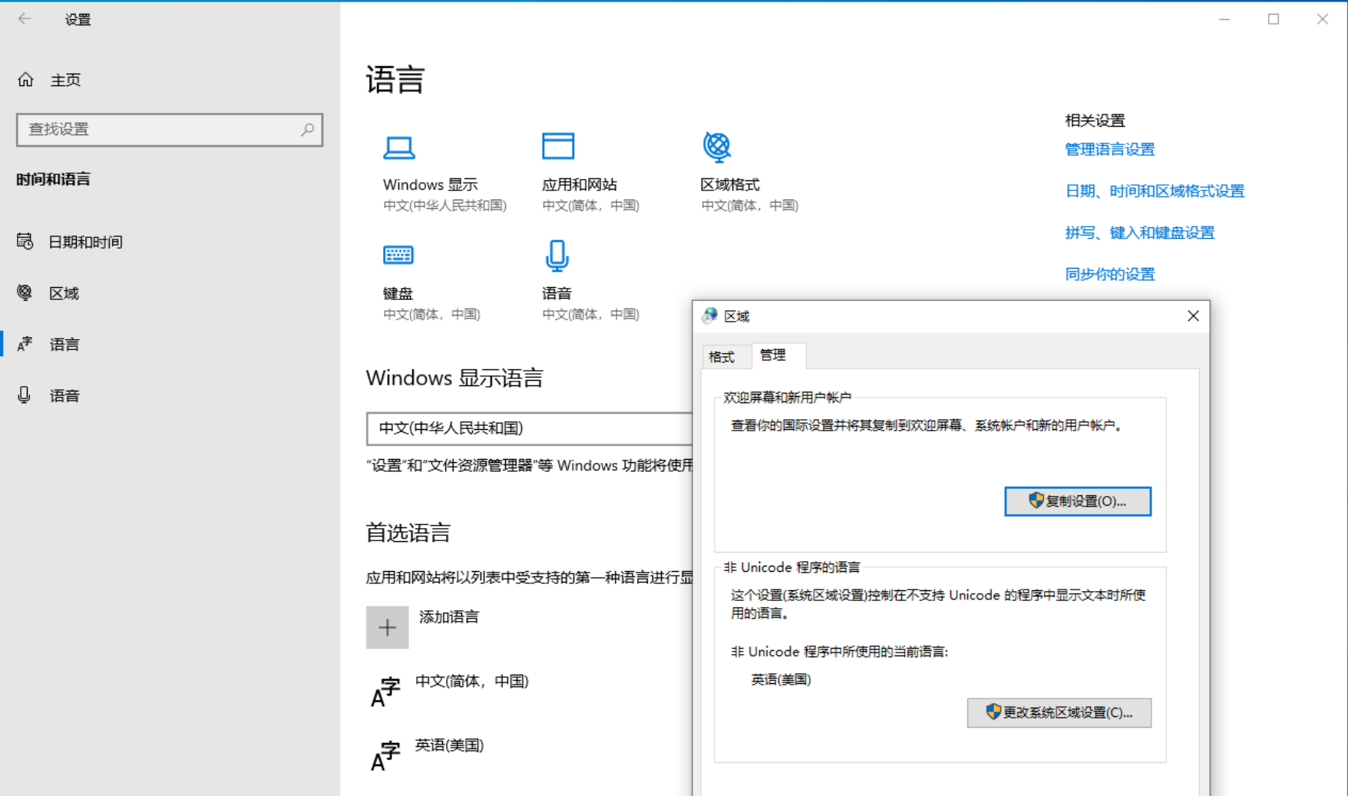1348x796 pixels.
Task: Click the A字 icon beside 中文(简体，中国)
Action: (x=385, y=692)
